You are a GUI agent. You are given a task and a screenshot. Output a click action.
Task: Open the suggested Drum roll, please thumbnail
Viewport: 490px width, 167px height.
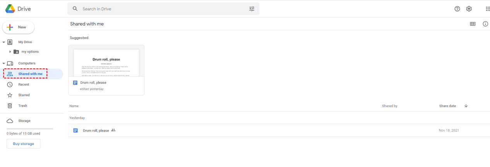(x=106, y=62)
